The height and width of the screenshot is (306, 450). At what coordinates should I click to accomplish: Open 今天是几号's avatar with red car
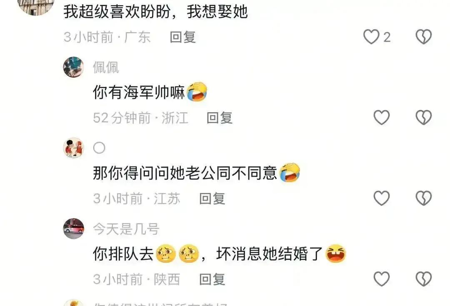(74, 229)
